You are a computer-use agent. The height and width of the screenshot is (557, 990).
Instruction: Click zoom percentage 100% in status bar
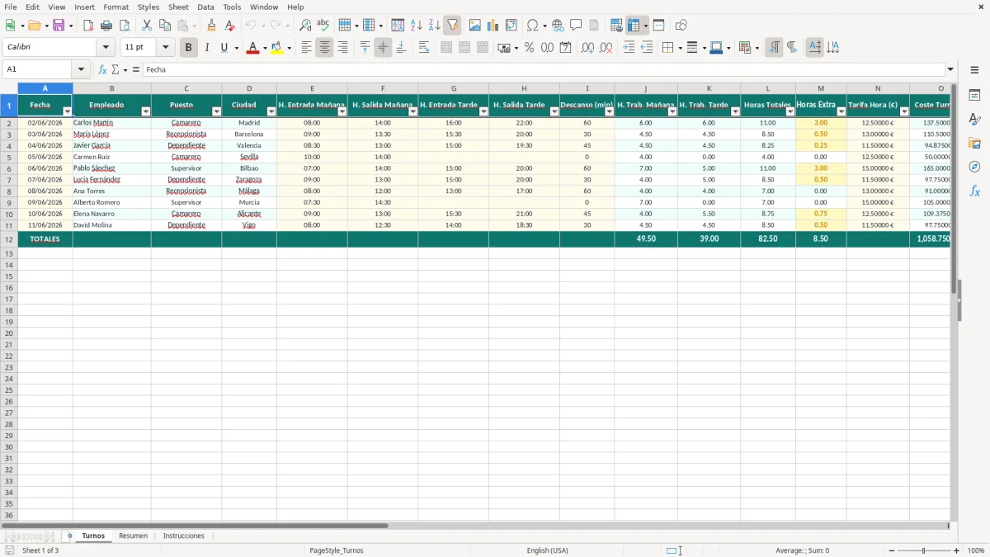(x=976, y=550)
